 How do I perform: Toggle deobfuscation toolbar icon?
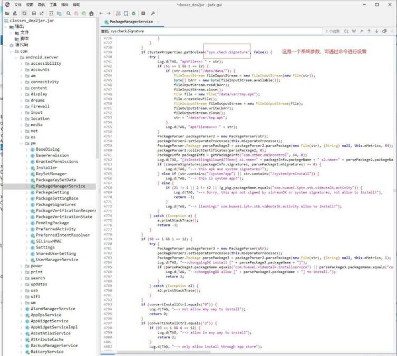point(118,13)
